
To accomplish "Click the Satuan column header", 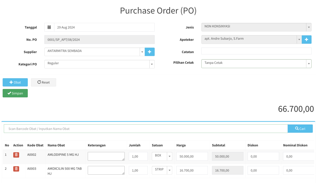I will point(157,145).
